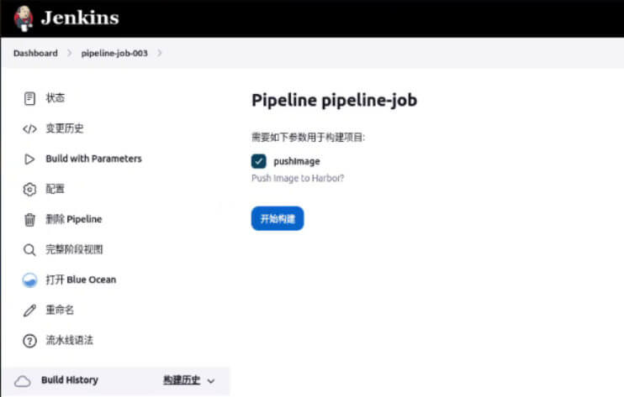Click the Build History heading text

coord(70,380)
